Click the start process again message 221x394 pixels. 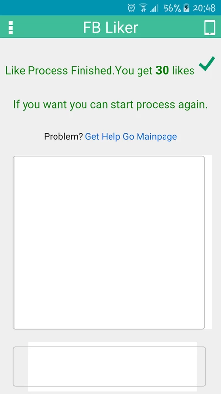[110, 104]
